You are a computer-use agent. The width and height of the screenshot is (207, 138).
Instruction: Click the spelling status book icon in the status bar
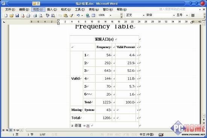161,135
